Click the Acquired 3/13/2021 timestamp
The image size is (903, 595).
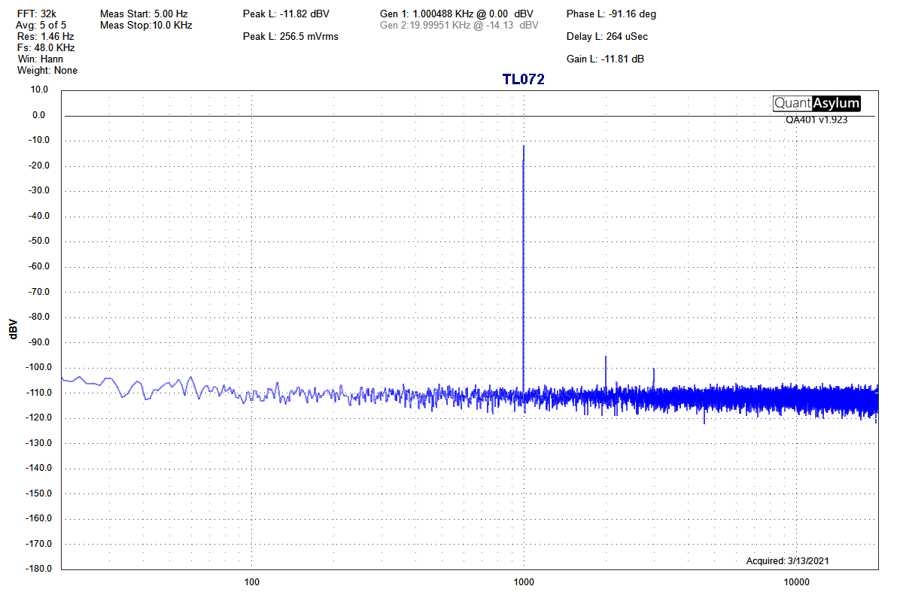[x=788, y=561]
